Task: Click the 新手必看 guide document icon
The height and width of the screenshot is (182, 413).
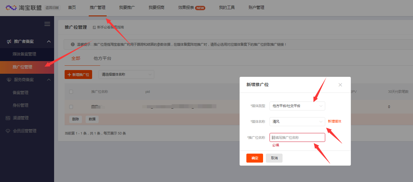Action: [x=94, y=27]
